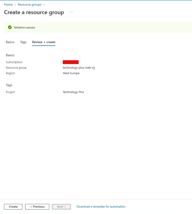
Task: Click the technology-plus-web-rg resource group name
Action: (x=79, y=68)
